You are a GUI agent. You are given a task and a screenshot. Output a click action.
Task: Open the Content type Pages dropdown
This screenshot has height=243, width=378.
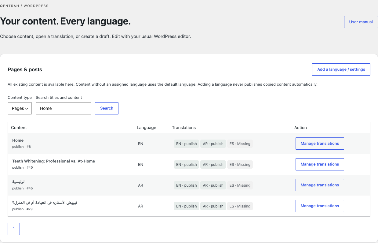pyautogui.click(x=20, y=108)
